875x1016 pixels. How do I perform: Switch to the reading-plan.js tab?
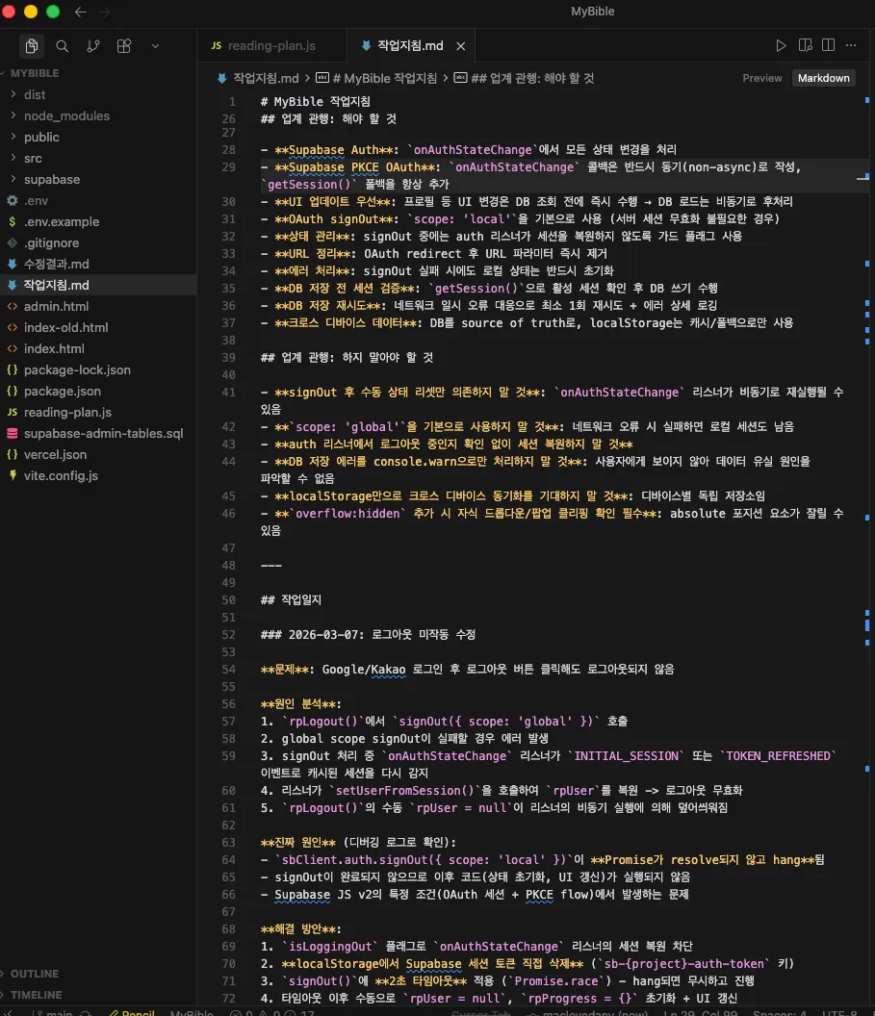point(270,46)
